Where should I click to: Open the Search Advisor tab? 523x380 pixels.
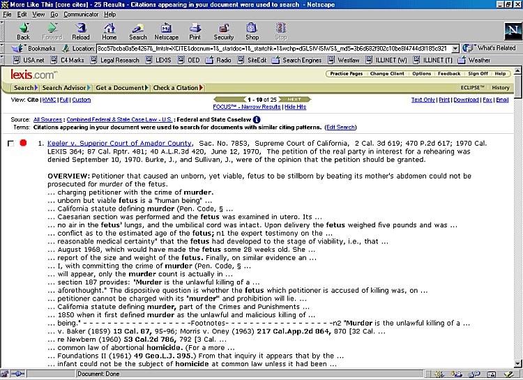[66, 88]
